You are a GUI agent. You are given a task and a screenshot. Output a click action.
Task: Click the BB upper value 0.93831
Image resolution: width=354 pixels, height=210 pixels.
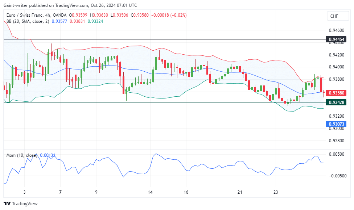point(77,21)
